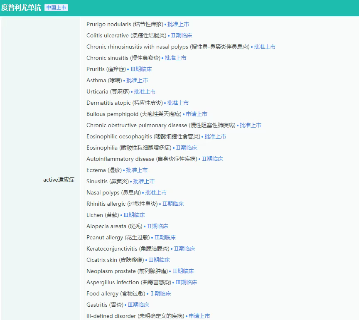
Task: Click II期临床 link for Alopecia areata
Action: 157,226
